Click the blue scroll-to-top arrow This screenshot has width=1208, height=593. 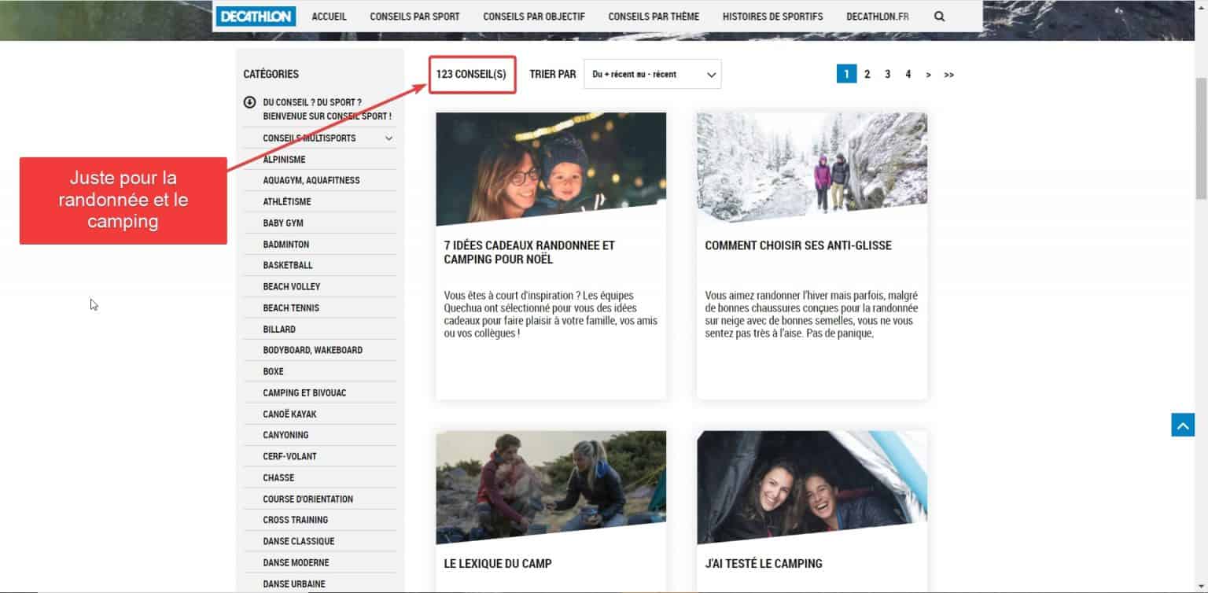tap(1182, 424)
